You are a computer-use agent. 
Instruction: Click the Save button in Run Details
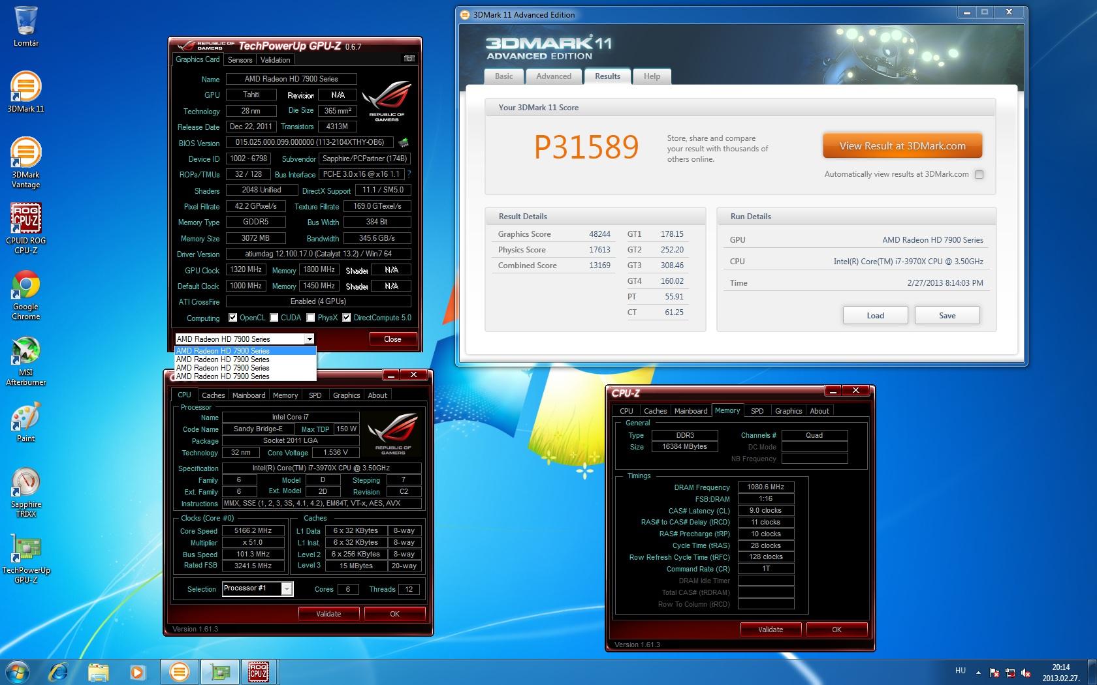pyautogui.click(x=947, y=316)
